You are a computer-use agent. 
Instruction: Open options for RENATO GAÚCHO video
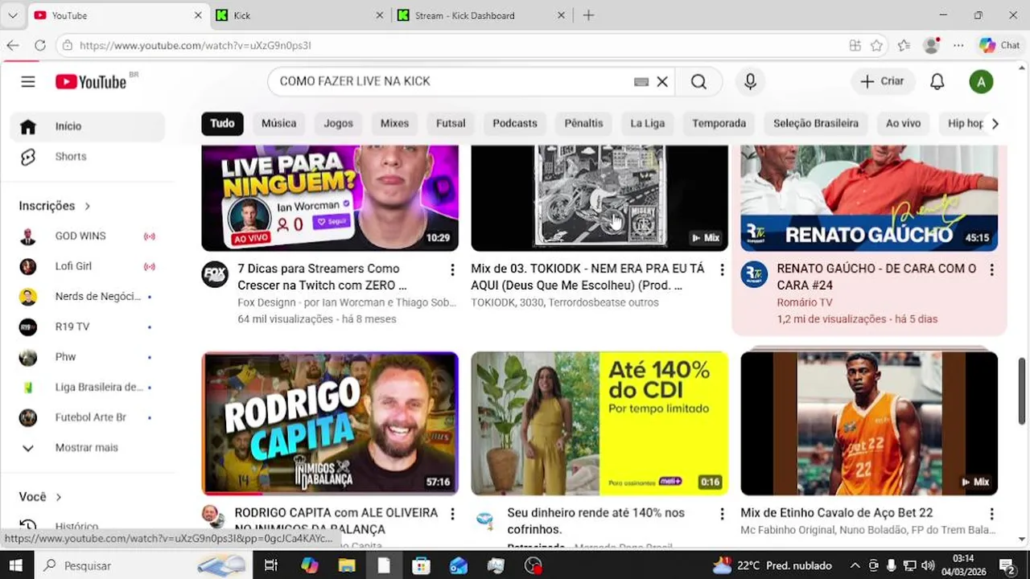click(x=991, y=270)
